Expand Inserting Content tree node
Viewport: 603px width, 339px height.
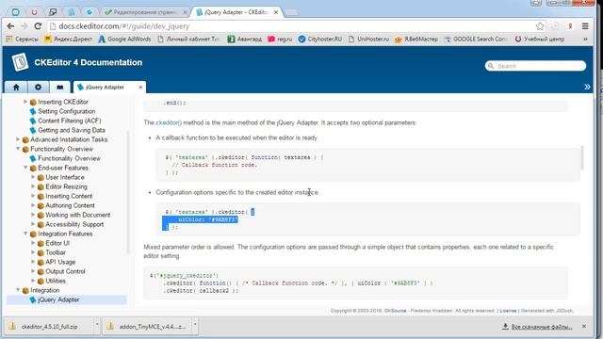click(33, 196)
